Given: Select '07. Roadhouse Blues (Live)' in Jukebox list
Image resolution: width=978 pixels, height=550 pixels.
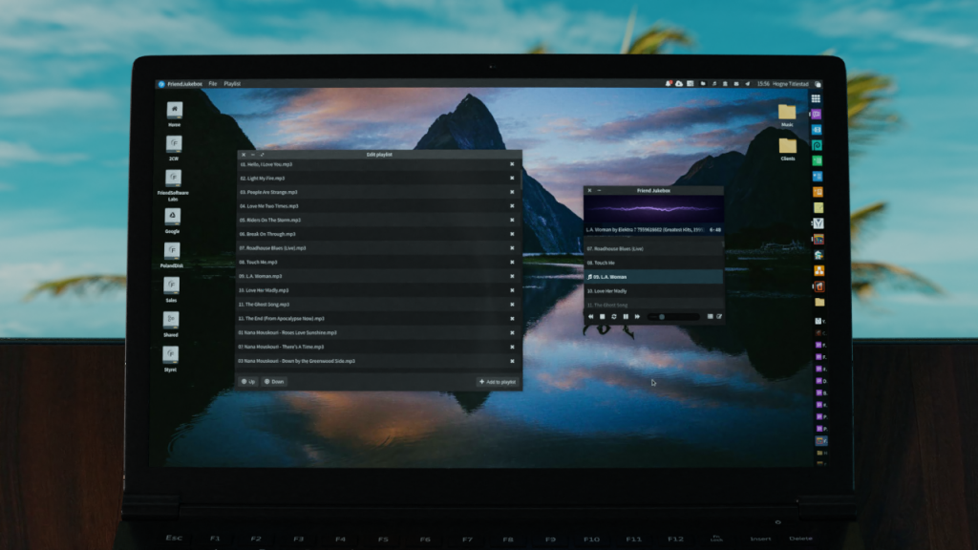Looking at the screenshot, I should (x=653, y=249).
